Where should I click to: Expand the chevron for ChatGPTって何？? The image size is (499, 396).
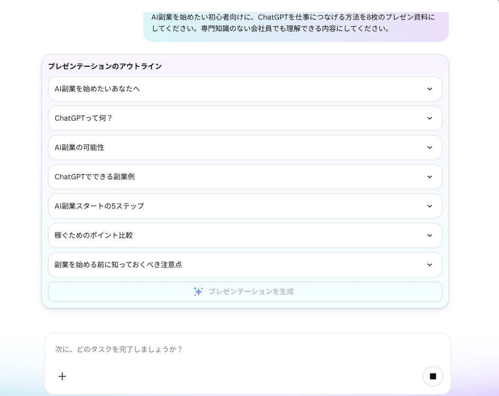coord(430,118)
